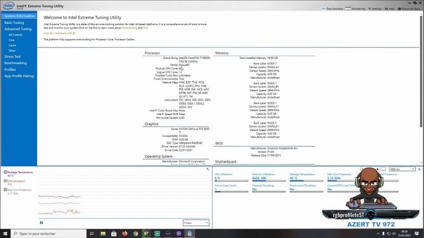The image size is (424, 238).
Task: Select Core under Advanced Tuning
Action: click(x=11, y=40)
